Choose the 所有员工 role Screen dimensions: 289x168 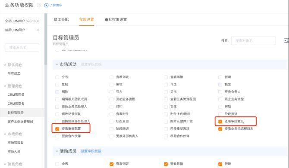(x=14, y=73)
